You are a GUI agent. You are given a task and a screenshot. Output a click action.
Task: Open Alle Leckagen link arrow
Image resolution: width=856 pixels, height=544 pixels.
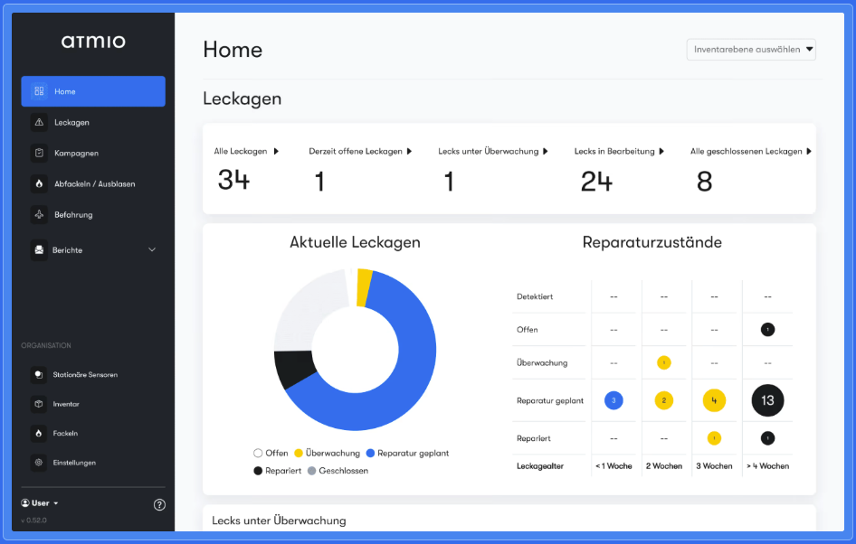(x=276, y=151)
